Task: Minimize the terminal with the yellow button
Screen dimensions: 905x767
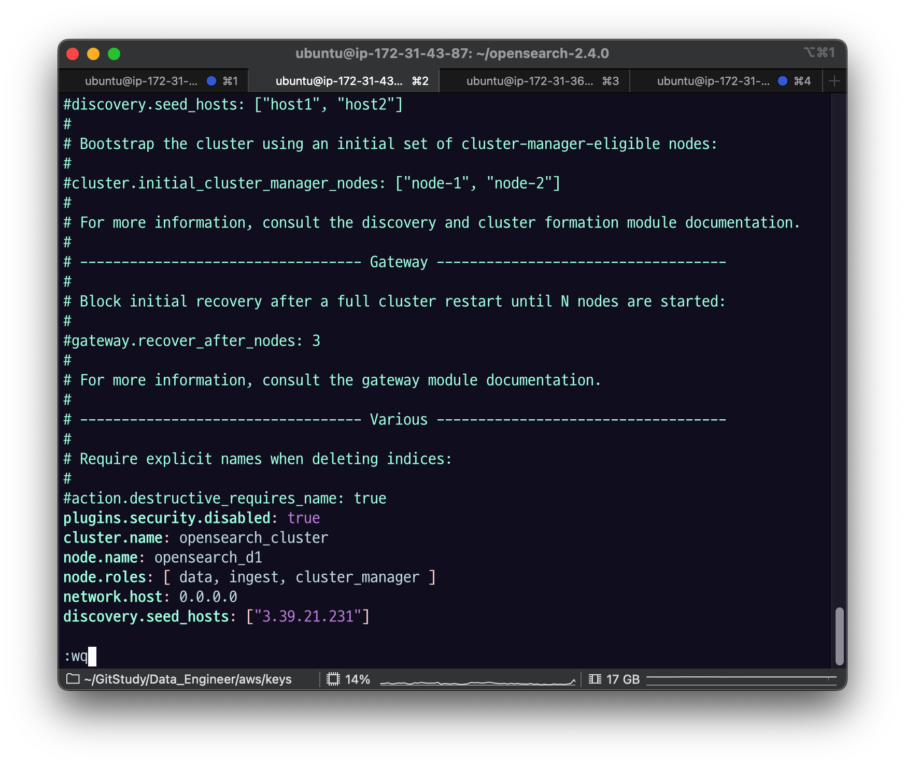Action: pos(93,54)
